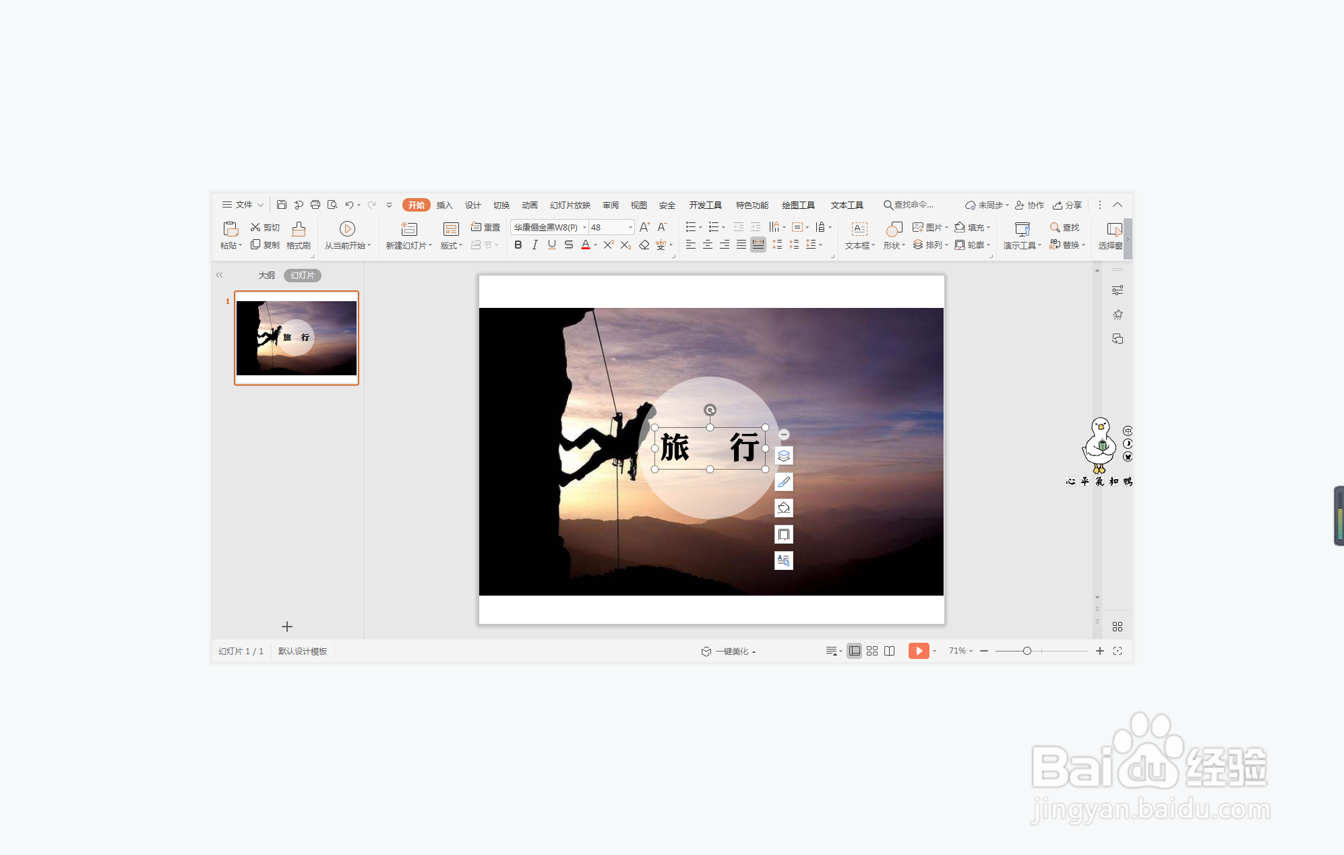Image resolution: width=1344 pixels, height=855 pixels.
Task: Open the 幻灯片放映 ribbon tab
Action: point(569,205)
